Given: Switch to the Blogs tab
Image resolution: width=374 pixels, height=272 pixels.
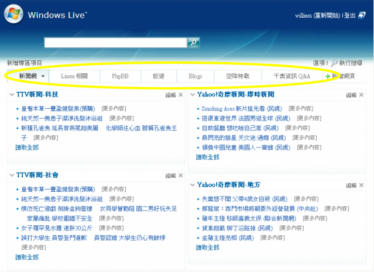Looking at the screenshot, I should 195,76.
